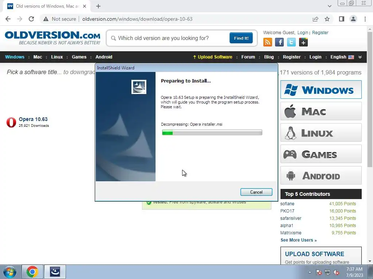Close the Old versions tab
373x279 pixels.
85,6
